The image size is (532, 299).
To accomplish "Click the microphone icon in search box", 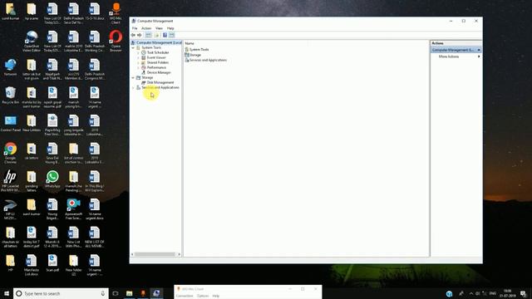I will click(103, 293).
